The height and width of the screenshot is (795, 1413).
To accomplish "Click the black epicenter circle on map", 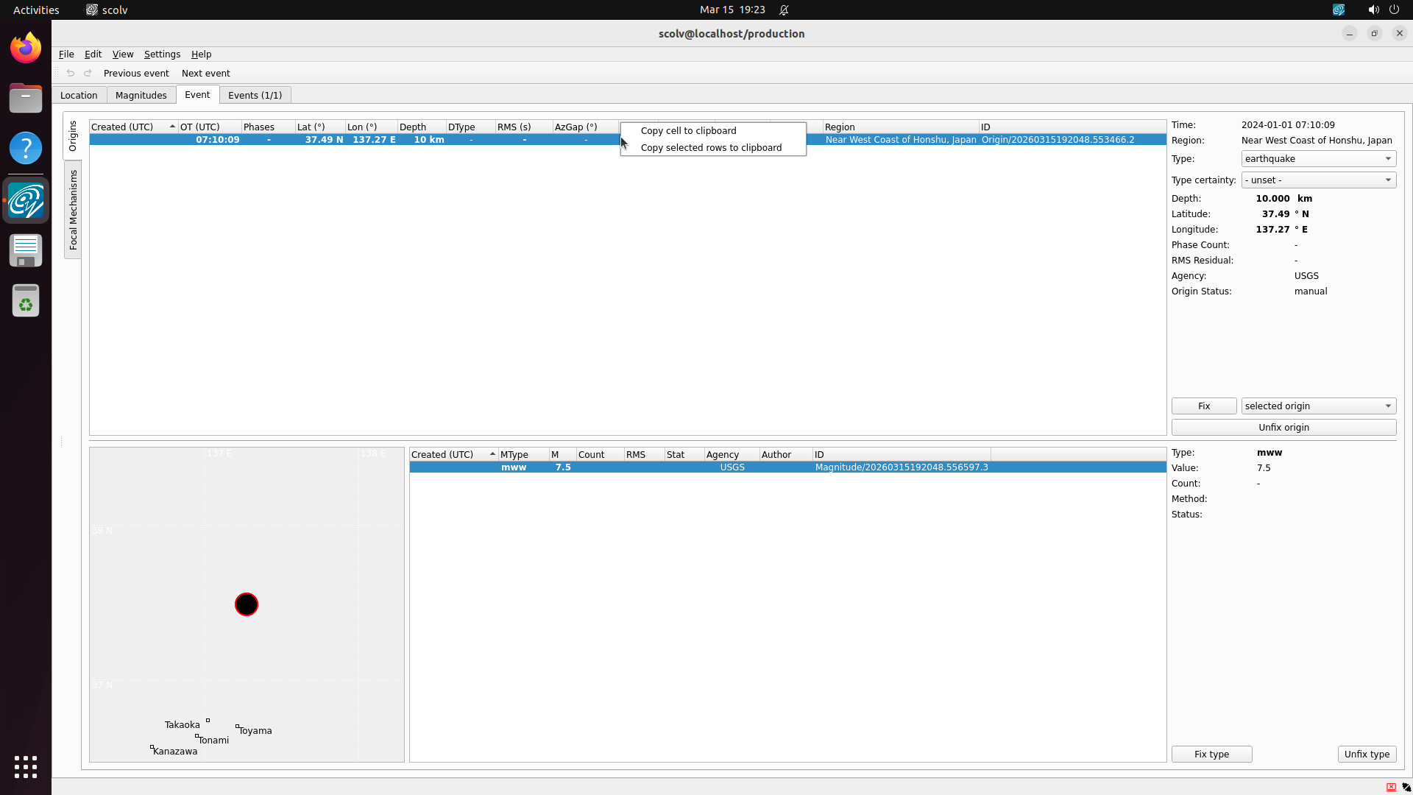I will coord(247,604).
